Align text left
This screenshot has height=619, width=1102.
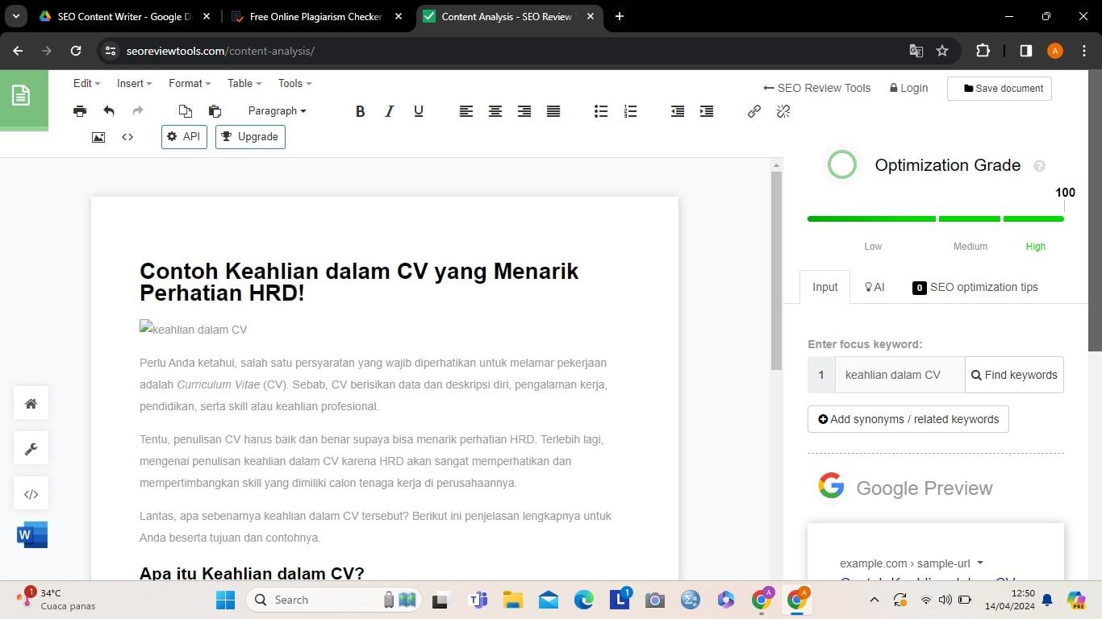pyautogui.click(x=466, y=111)
